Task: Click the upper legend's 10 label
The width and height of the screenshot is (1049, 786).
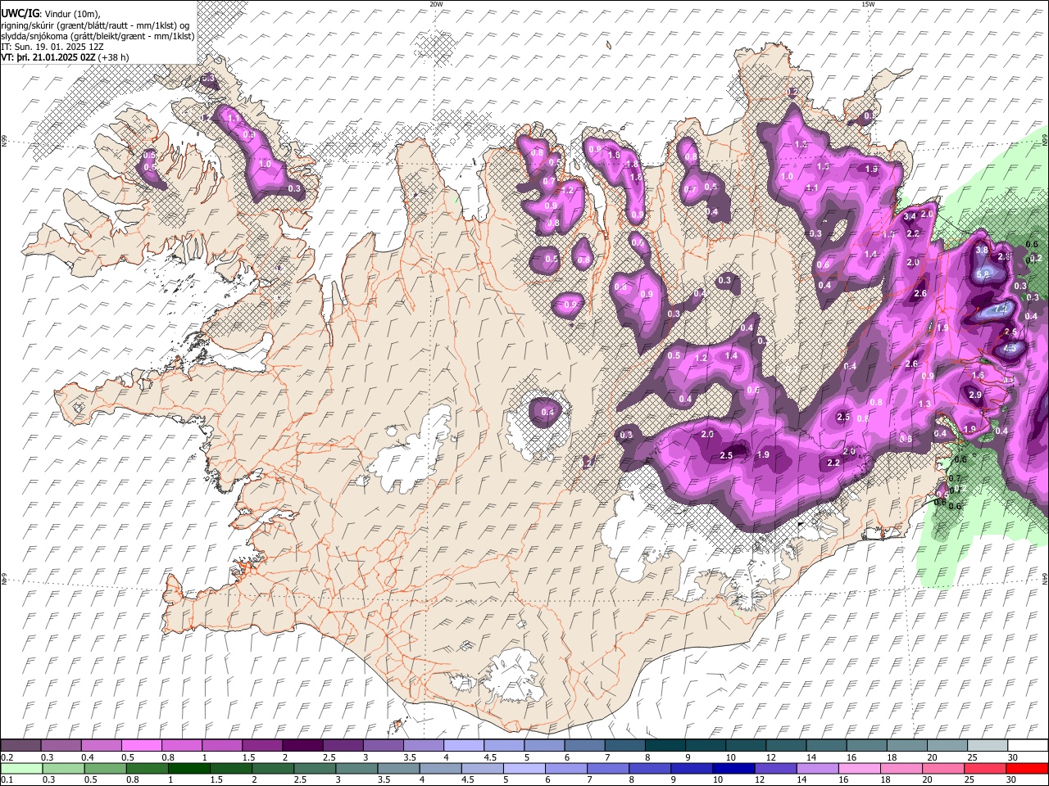Action: tap(730, 757)
